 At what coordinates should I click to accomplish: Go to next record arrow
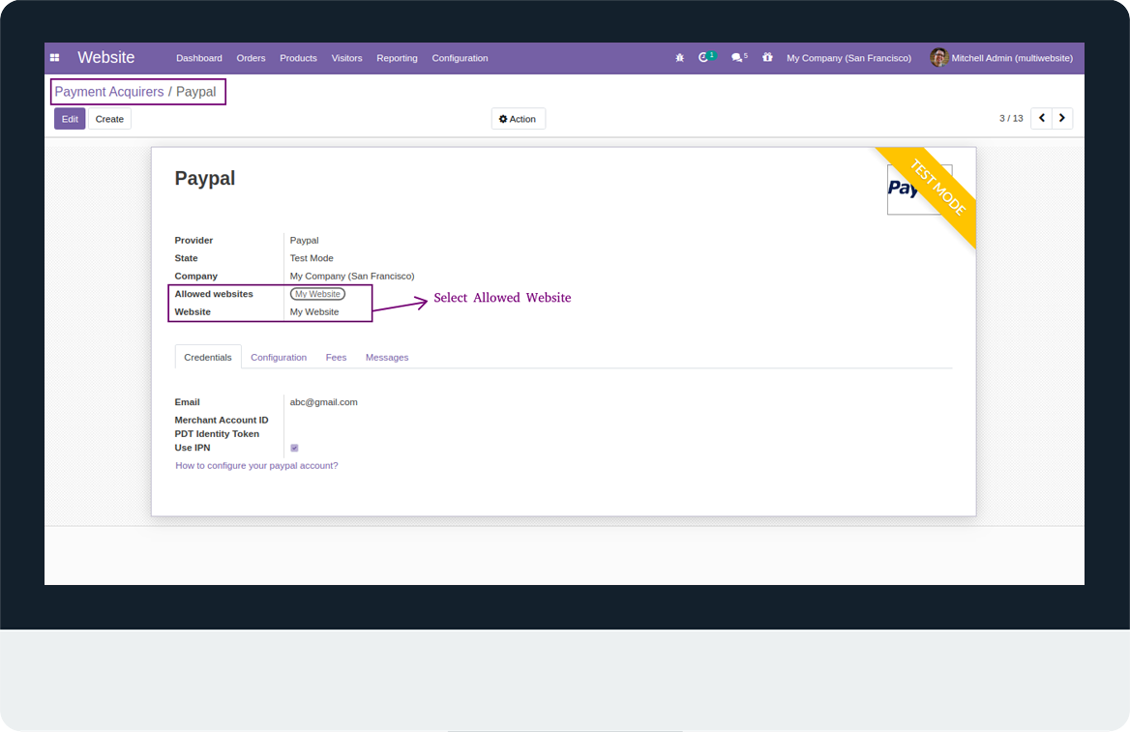click(x=1062, y=118)
